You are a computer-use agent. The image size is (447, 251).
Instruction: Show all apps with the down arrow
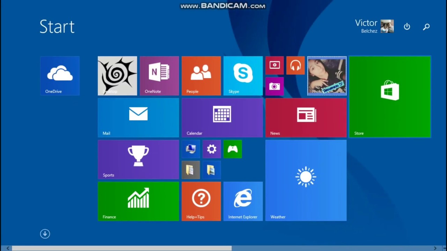(45, 234)
